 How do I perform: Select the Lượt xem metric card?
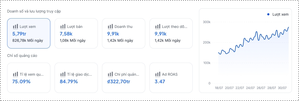(x=29, y=33)
